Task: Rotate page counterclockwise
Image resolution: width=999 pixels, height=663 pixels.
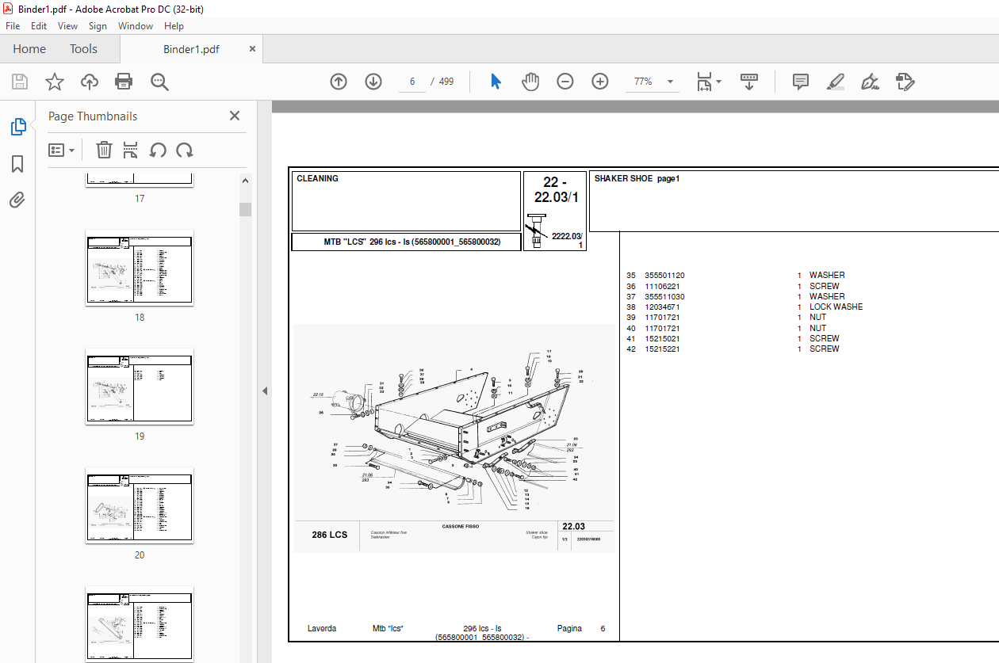Action: [x=158, y=150]
